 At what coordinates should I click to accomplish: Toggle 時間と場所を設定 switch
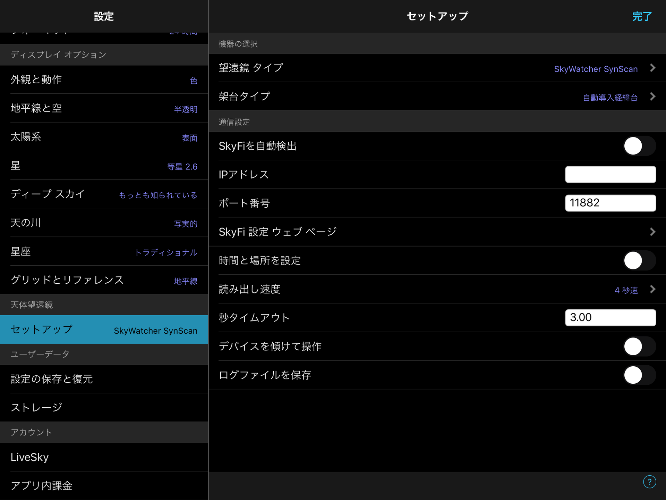pos(639,260)
